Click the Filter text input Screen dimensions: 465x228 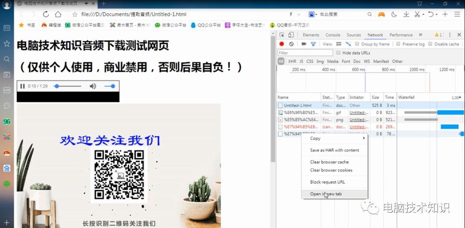(305, 53)
